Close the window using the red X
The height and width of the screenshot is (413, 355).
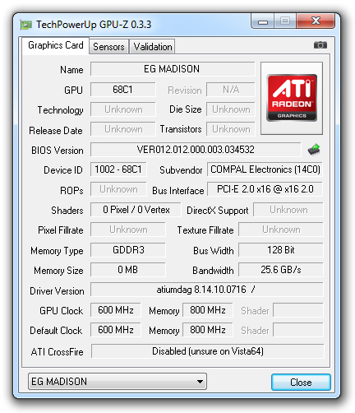316,21
